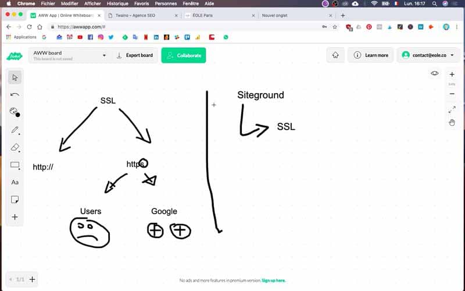Click the http:// text on board
Screen dimensions: 465x291
click(x=43, y=167)
